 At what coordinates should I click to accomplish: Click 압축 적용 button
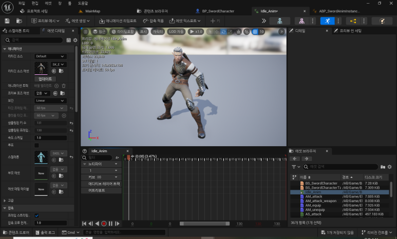point(154,21)
